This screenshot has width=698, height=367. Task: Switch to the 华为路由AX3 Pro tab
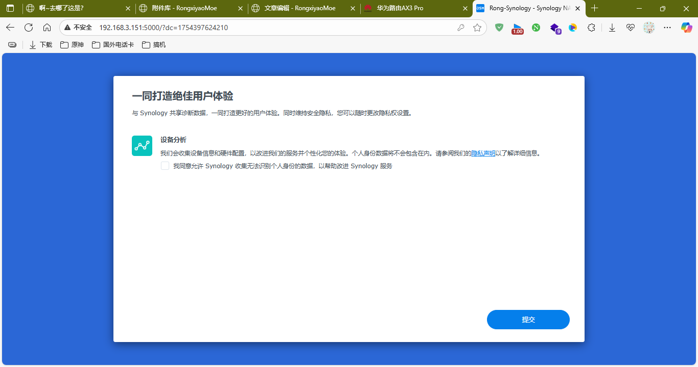(x=416, y=8)
